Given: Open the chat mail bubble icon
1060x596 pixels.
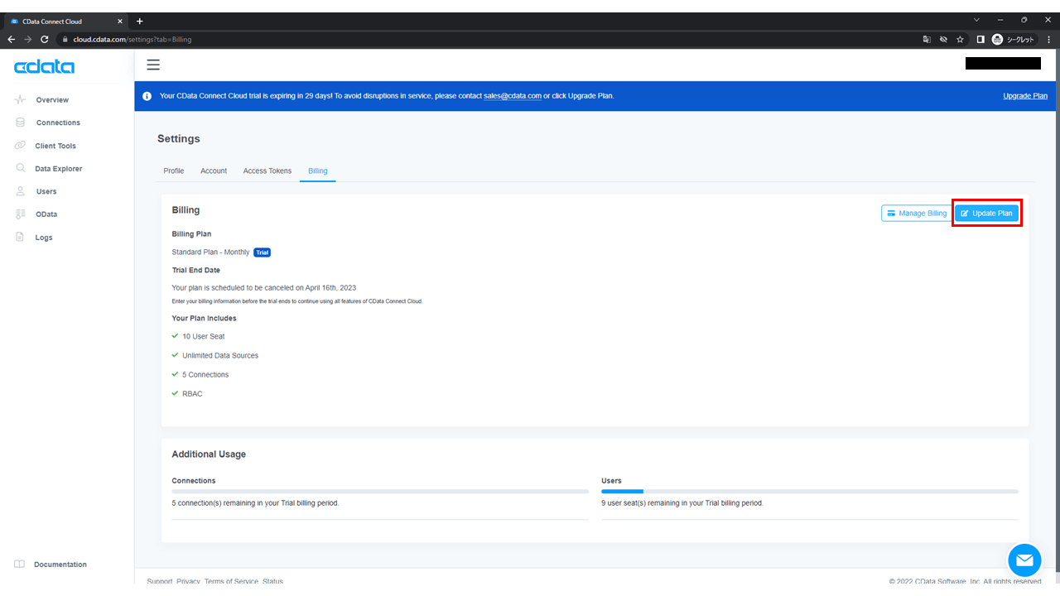Looking at the screenshot, I should (1024, 560).
